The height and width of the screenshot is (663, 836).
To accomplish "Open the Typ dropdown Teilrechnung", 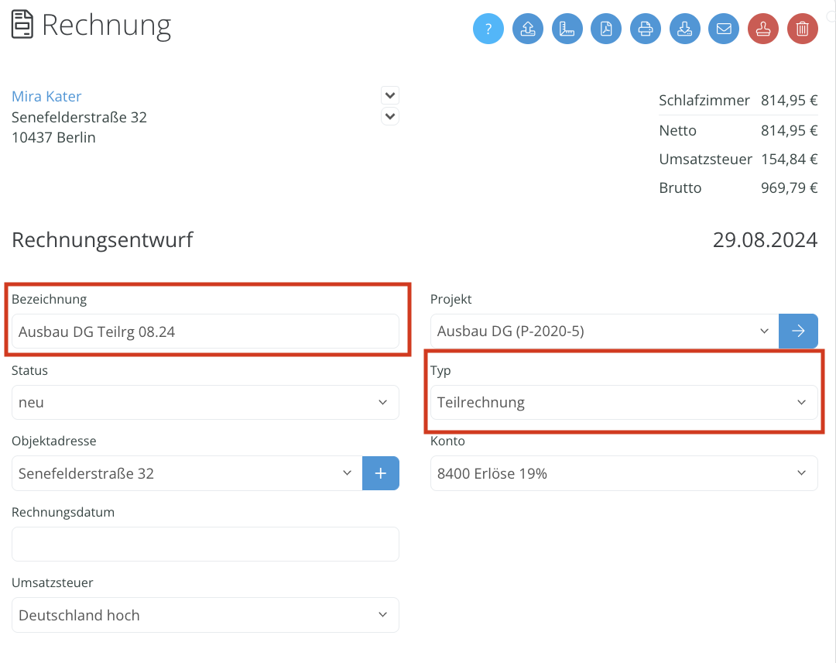I will coord(624,402).
